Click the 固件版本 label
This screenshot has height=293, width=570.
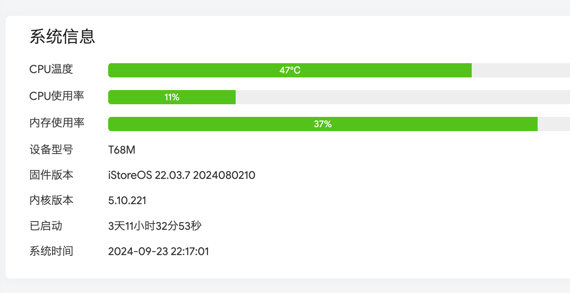pos(51,175)
